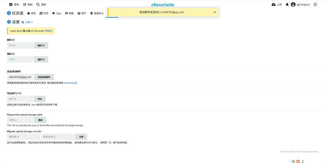Screen dimensions: 326x163
Task: Click the 设置 settings gear icon
Action: 9,22
